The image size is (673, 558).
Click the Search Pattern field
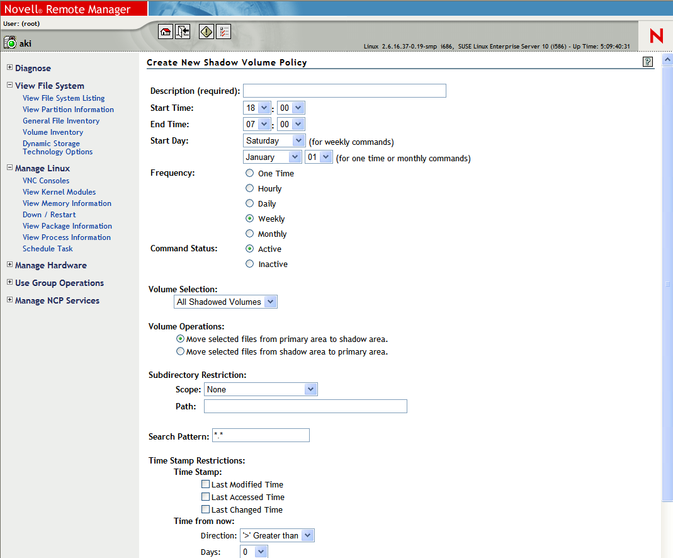[x=261, y=435]
